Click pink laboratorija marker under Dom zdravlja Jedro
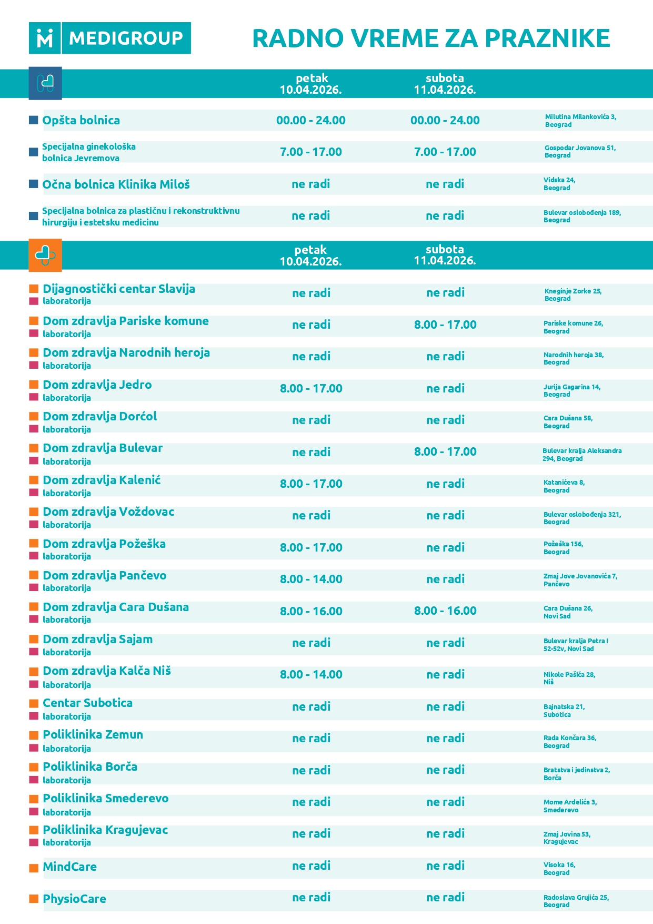653x924 pixels. [x=34, y=397]
